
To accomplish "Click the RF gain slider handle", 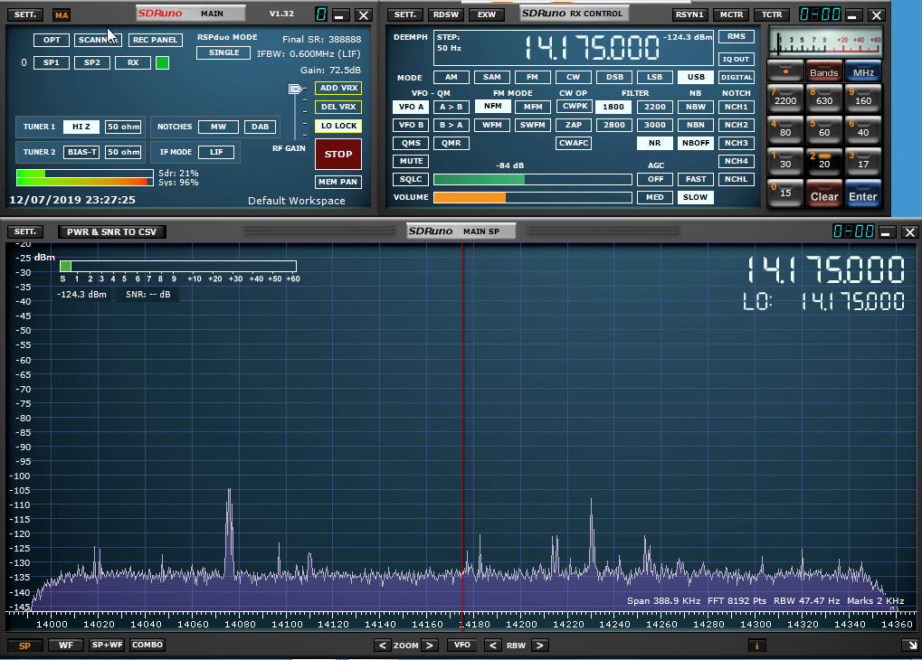I will point(295,89).
